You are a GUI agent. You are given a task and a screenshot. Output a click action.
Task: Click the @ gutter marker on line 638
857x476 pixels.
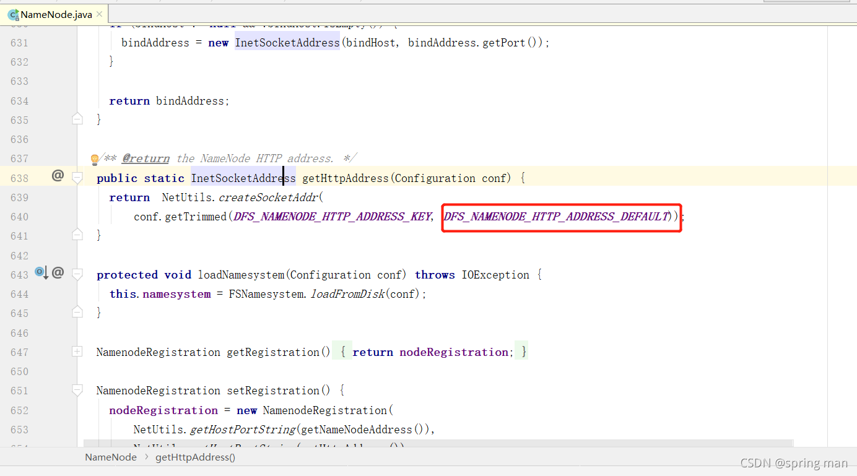pos(58,176)
